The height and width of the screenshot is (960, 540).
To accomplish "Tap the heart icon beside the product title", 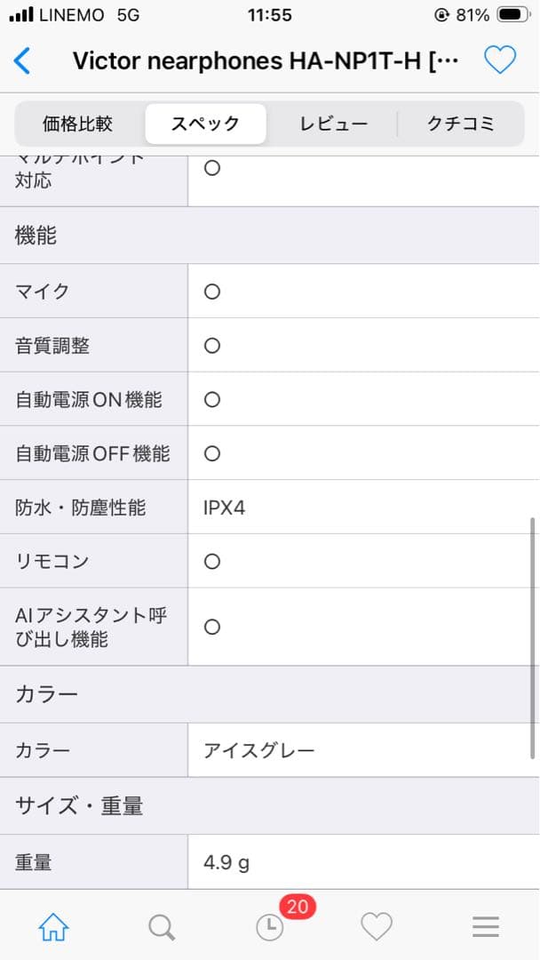I will point(500,59).
